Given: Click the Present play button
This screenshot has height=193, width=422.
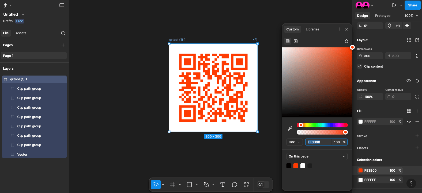Looking at the screenshot, I should (394, 5).
